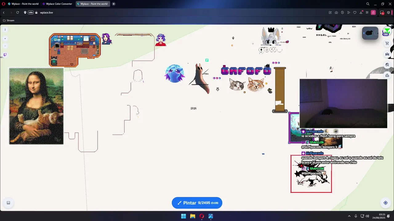The height and width of the screenshot is (221, 394).
Task: Open Easy Setup sliders icon
Action: 367,13
